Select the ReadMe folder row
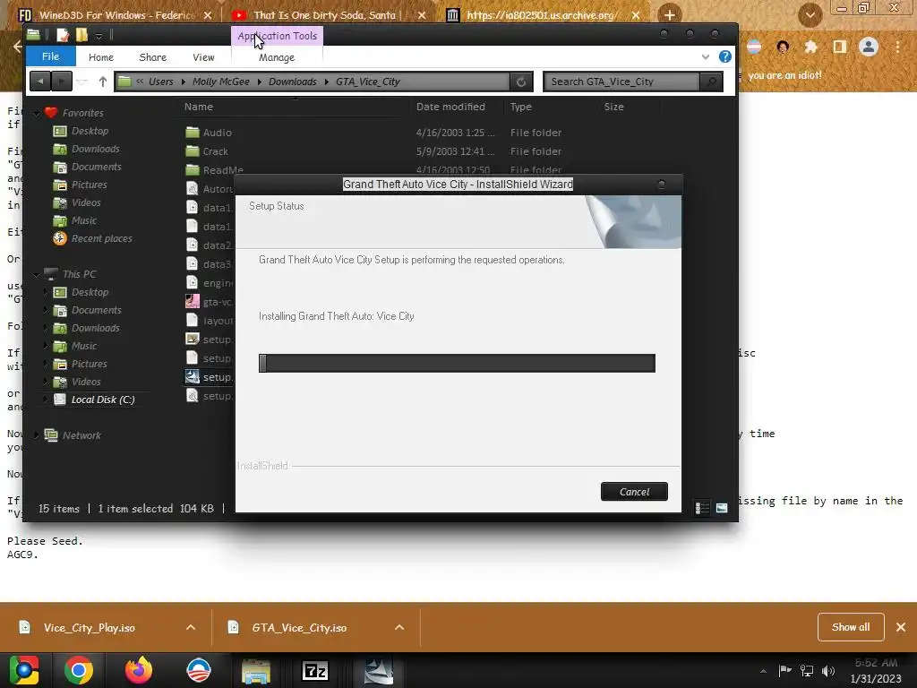Viewport: 917px width, 688px height. pyautogui.click(x=223, y=169)
